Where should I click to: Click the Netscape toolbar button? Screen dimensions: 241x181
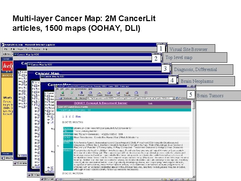coord(109,94)
